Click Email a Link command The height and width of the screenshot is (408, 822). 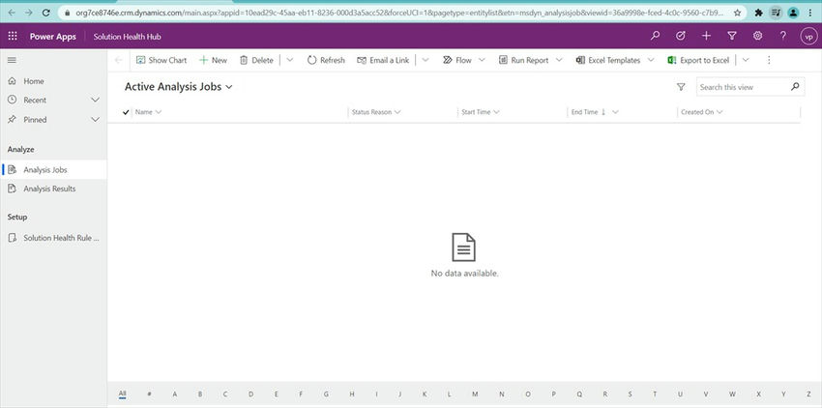(383, 60)
